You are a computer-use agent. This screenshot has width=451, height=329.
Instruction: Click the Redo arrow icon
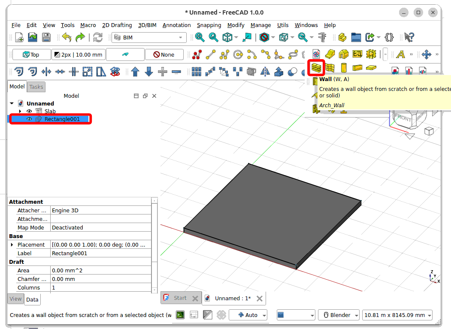[x=80, y=38]
